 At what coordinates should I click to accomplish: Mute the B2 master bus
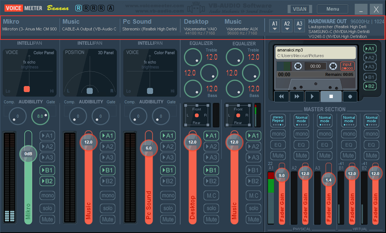(371, 156)
